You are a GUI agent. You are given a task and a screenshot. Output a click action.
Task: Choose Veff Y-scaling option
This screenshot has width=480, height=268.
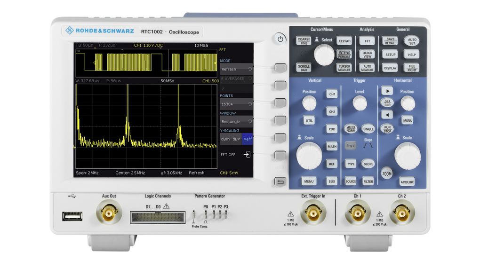pyautogui.click(x=248, y=139)
